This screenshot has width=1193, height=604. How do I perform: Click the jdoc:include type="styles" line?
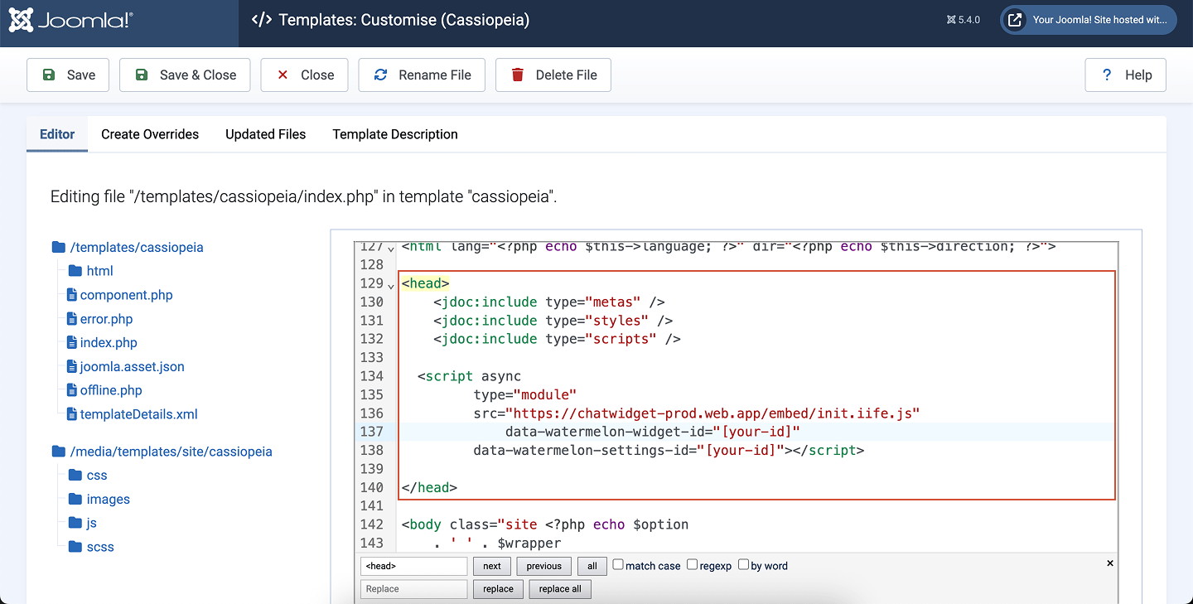(553, 321)
